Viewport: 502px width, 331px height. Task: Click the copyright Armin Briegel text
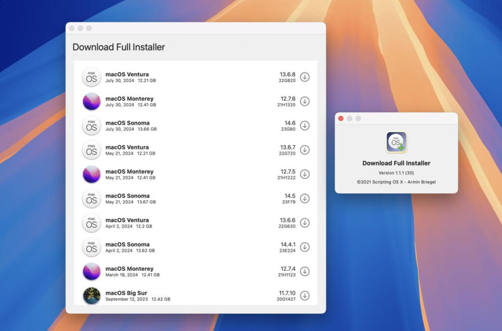396,182
